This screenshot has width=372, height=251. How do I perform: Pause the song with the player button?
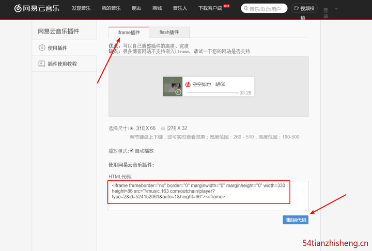(x=178, y=92)
